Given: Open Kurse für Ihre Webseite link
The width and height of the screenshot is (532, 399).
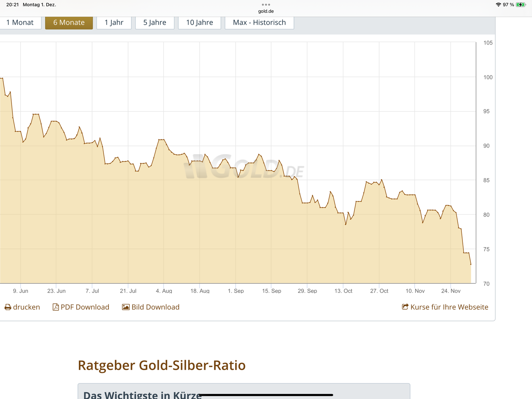Looking at the screenshot, I should pyautogui.click(x=449, y=307).
